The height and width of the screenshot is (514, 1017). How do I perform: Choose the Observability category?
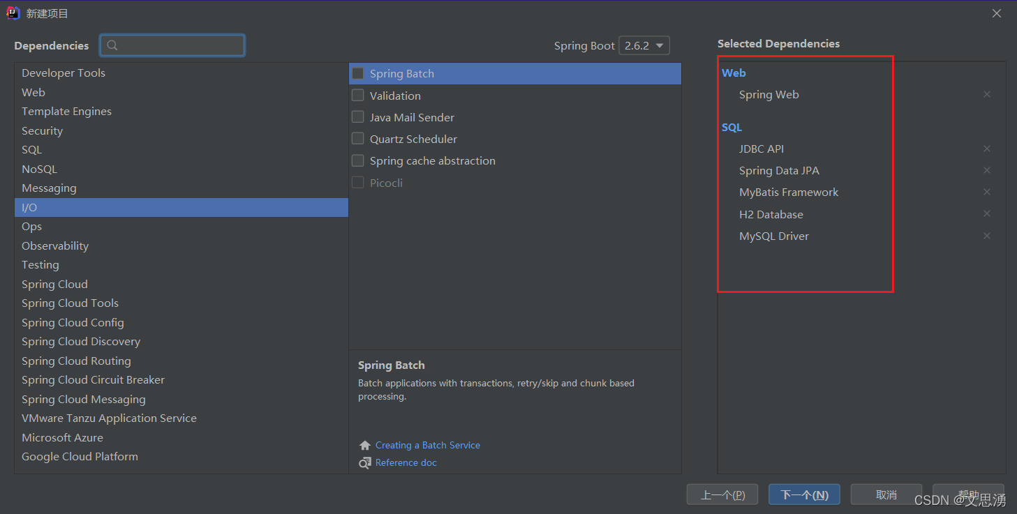point(181,245)
